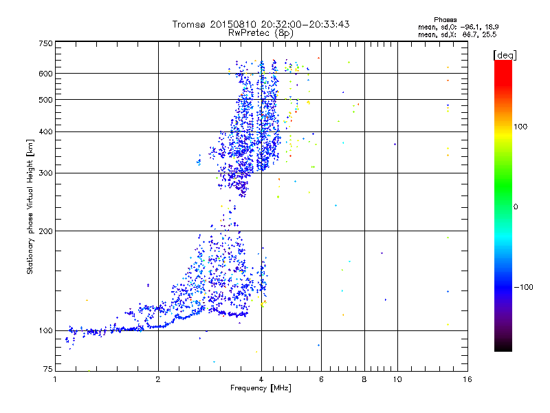550x413 pixels.
Task: Click the y-axis label "75"
Action: tap(48, 369)
